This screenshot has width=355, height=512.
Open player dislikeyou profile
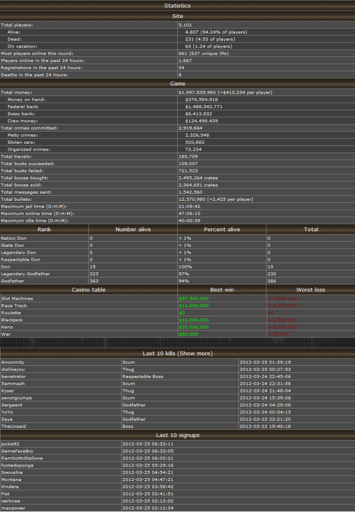pyautogui.click(x=13, y=369)
